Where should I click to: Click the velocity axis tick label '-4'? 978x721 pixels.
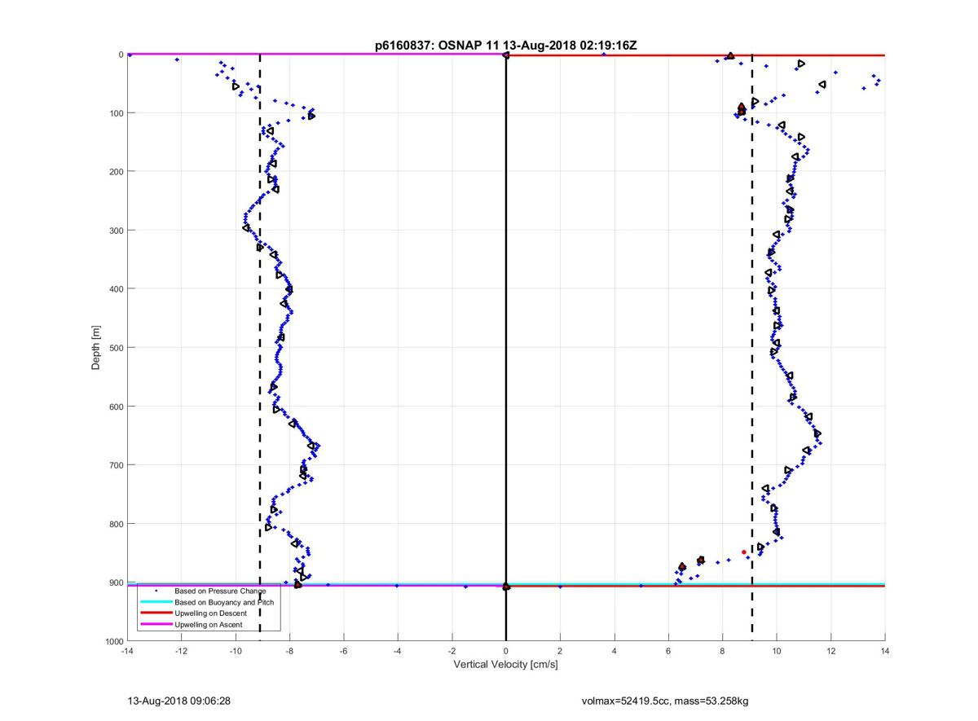(398, 651)
